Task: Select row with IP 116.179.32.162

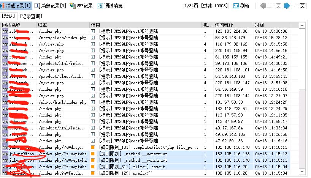Action: [232, 44]
